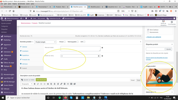Image resolution: width=178 pixels, height=100 pixels.
Task: Open Firefox Tools menu
Action: coord(28,4)
